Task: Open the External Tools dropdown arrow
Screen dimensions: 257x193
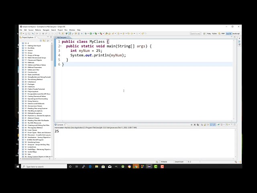Action: pos(104,33)
